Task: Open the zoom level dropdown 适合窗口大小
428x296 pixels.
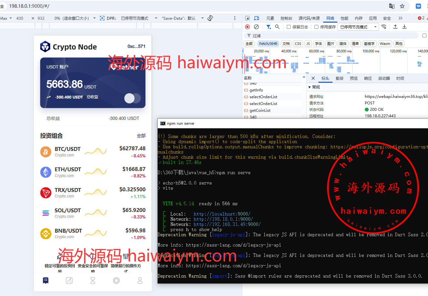Action: click(x=75, y=18)
